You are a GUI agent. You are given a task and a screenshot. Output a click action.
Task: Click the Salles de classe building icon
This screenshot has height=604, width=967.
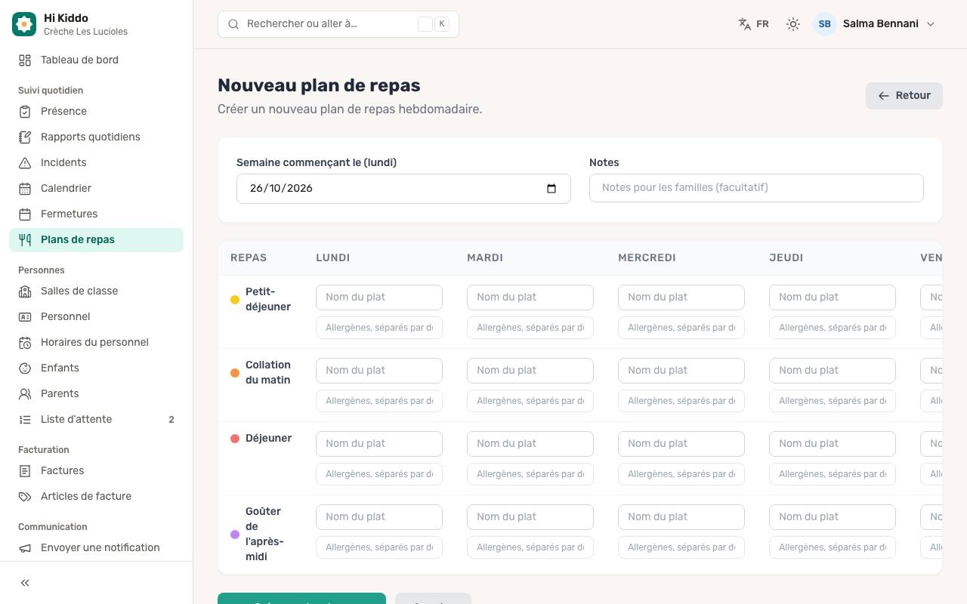25,291
